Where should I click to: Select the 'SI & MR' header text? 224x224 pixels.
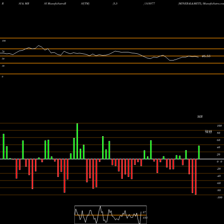(24, 4)
